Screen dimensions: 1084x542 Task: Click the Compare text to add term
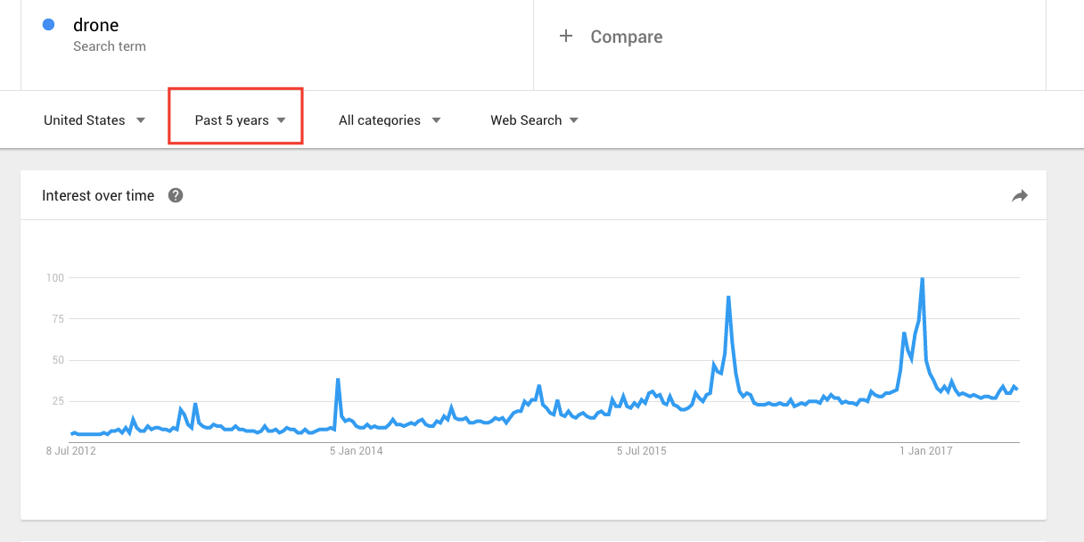pos(626,37)
